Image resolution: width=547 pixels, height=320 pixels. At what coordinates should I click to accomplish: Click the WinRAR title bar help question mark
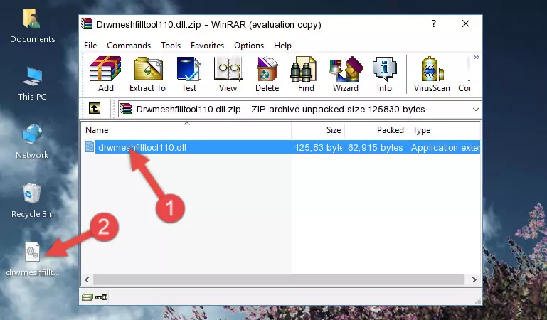pyautogui.click(x=434, y=23)
